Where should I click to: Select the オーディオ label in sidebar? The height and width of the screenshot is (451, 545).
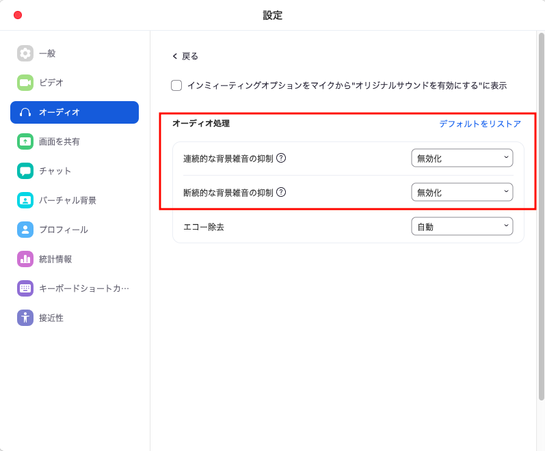[59, 112]
